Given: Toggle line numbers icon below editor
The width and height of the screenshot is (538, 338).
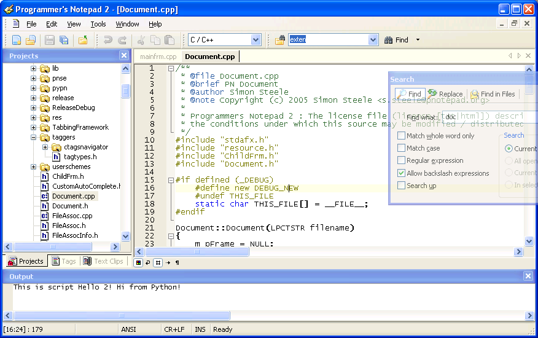Looking at the screenshot, I should tap(158, 262).
